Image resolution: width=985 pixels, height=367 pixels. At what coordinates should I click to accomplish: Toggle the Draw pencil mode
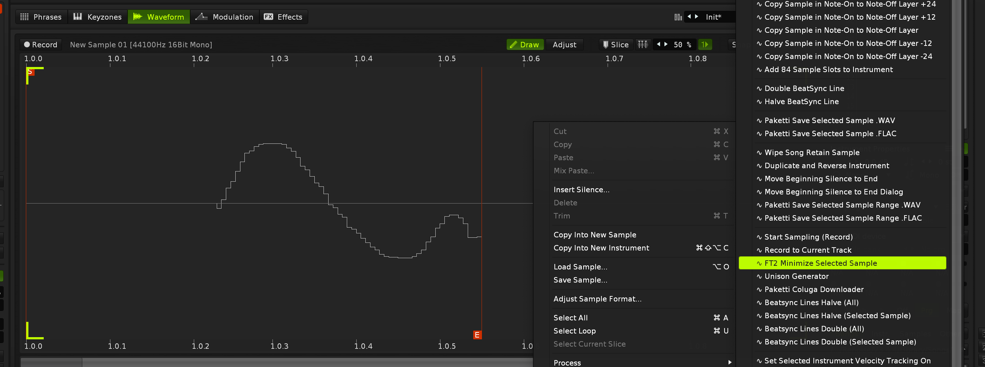coord(525,45)
